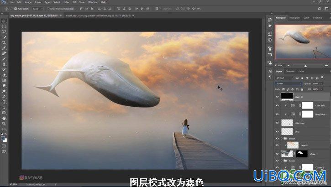Filter layers by pixel layer icon
Viewport: 331px width, 187px height.
coord(297,78)
